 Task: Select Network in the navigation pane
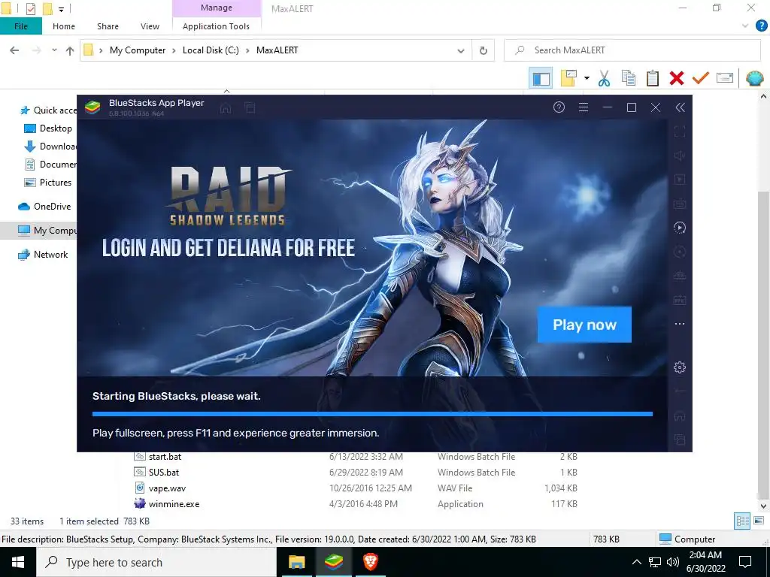coord(43,255)
